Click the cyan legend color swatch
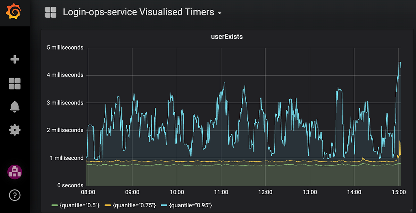The width and height of the screenshot is (416, 213). [x=164, y=205]
